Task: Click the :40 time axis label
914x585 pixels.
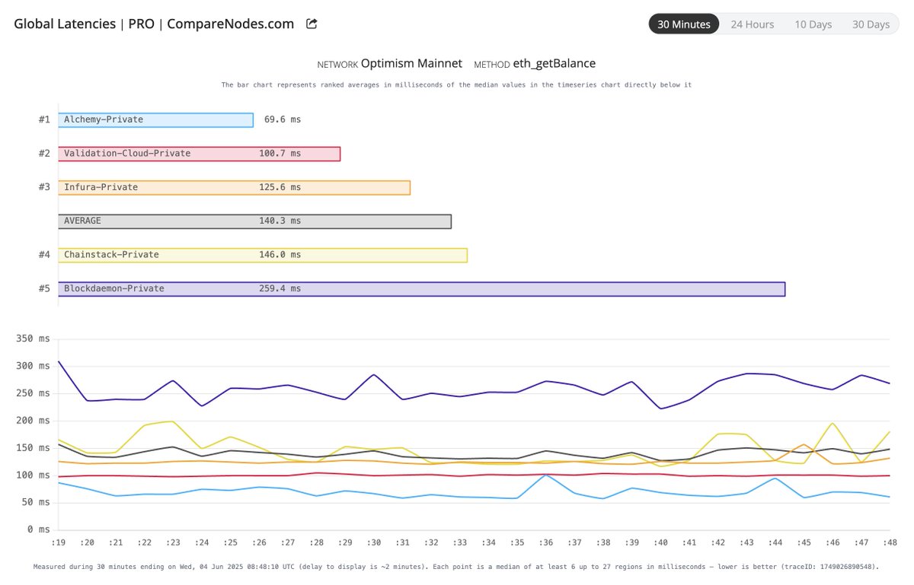Action: coord(660,543)
